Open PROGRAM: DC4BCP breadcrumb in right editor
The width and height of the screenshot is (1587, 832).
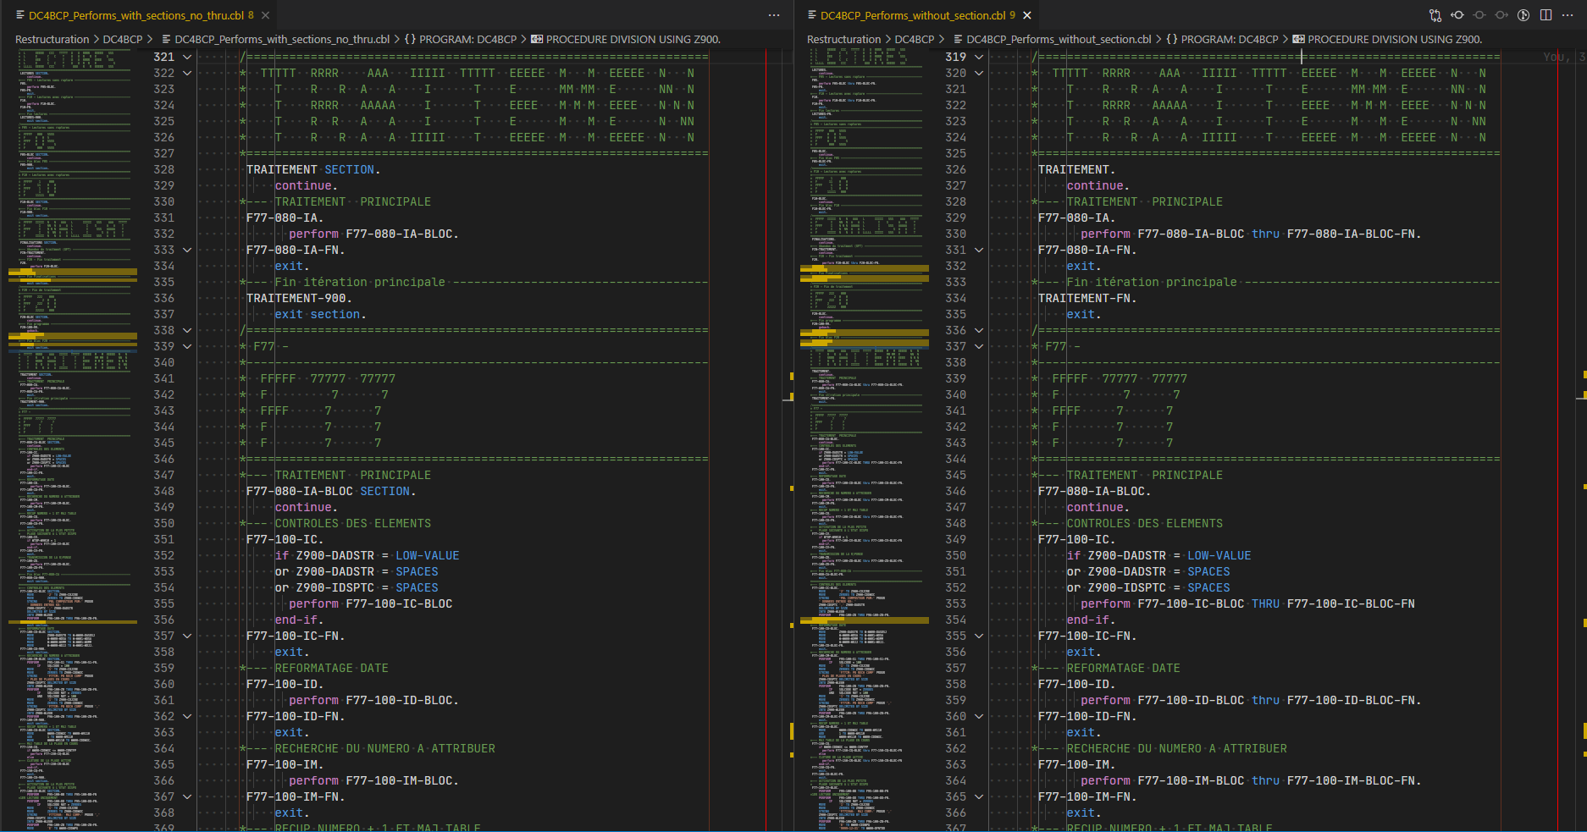click(x=1222, y=39)
